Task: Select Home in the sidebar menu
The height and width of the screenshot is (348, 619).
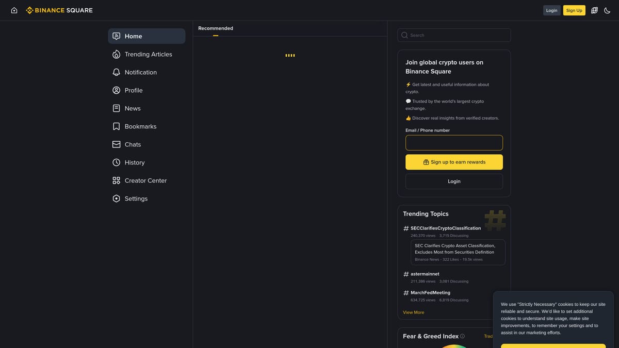Action: [x=133, y=36]
